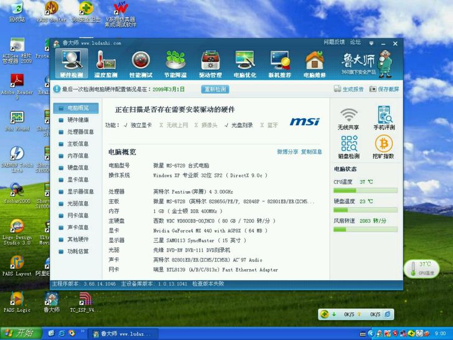Screen dimensions: 453x340
Task: Open the 温度监测 temperature monitor
Action: click(x=106, y=64)
